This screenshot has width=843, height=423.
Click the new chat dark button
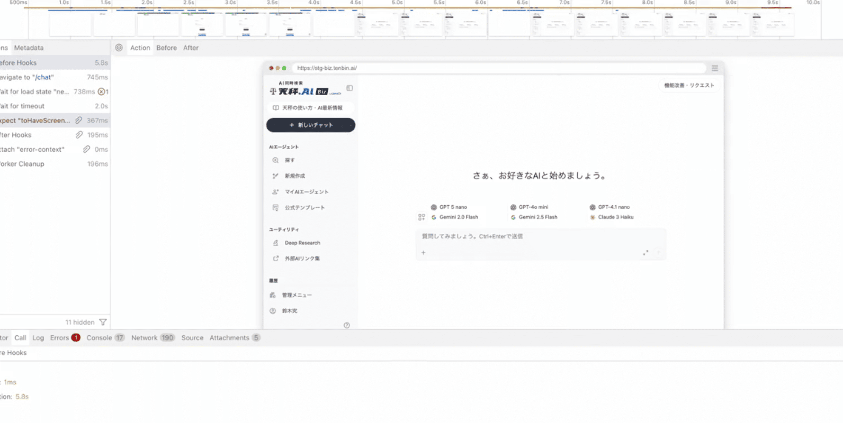(311, 125)
